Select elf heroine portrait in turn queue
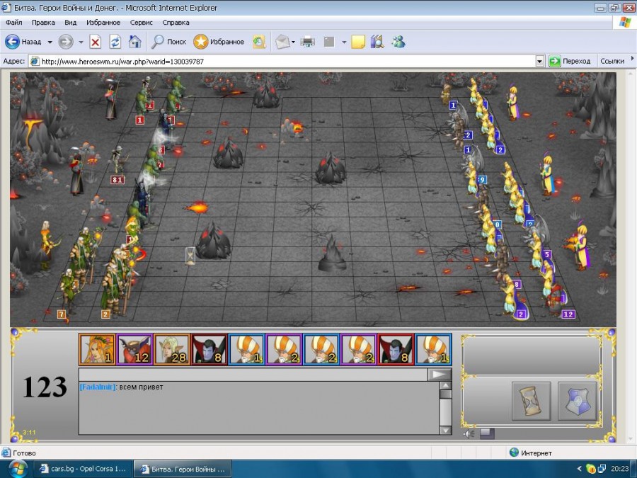The width and height of the screenshot is (637, 478). point(97,349)
